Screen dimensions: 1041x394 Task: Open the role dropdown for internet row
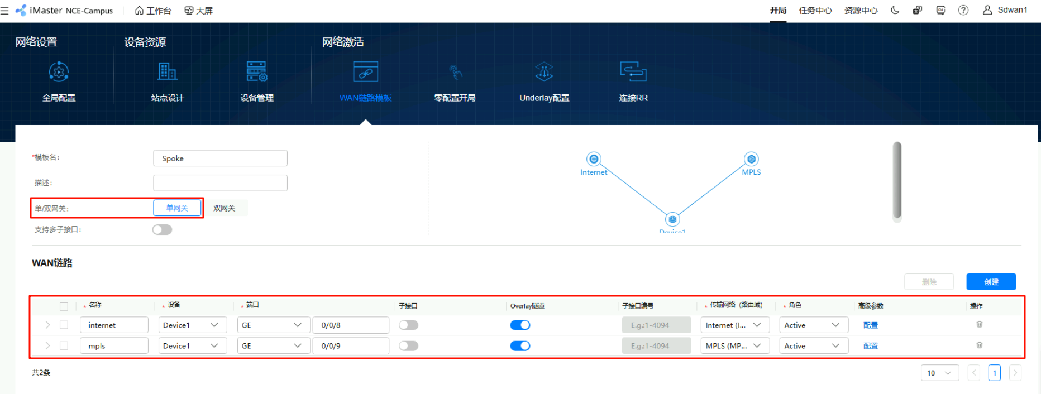point(813,325)
